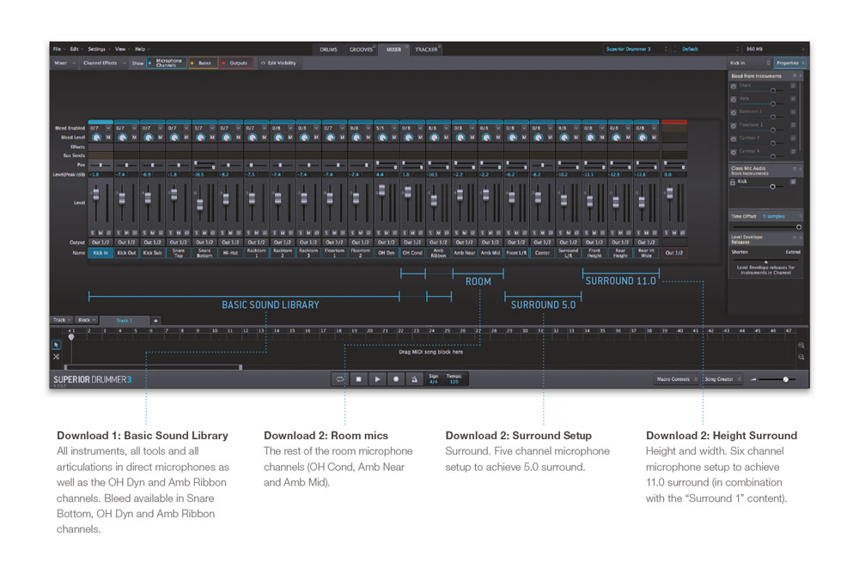Toggle Snare bleed power button in Properties
The height and width of the screenshot is (573, 859).
tap(734, 86)
